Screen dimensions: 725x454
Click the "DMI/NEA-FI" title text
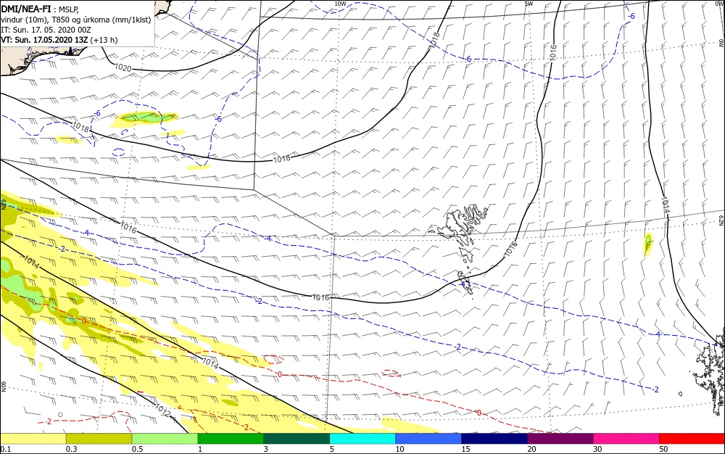(x=25, y=8)
